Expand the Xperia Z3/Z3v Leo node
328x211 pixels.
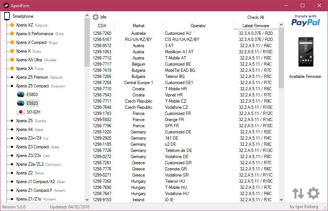(x=12, y=156)
